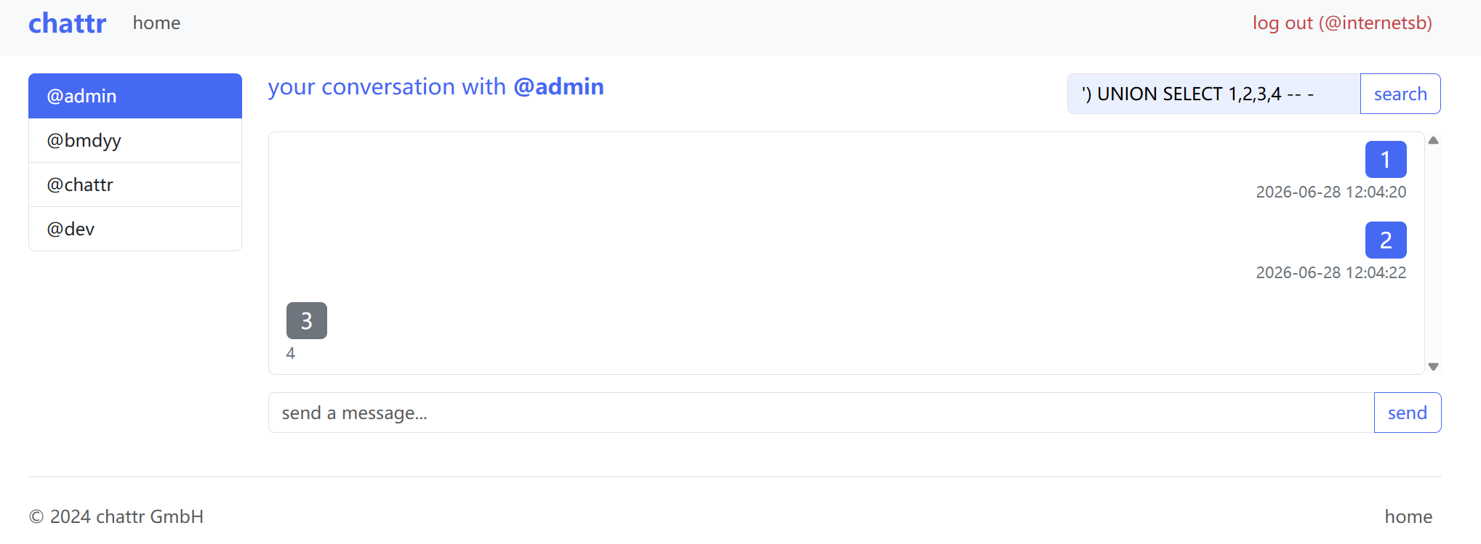Screen dimensions: 1481x544
Task: Open the footer home link
Action: [x=1408, y=516]
